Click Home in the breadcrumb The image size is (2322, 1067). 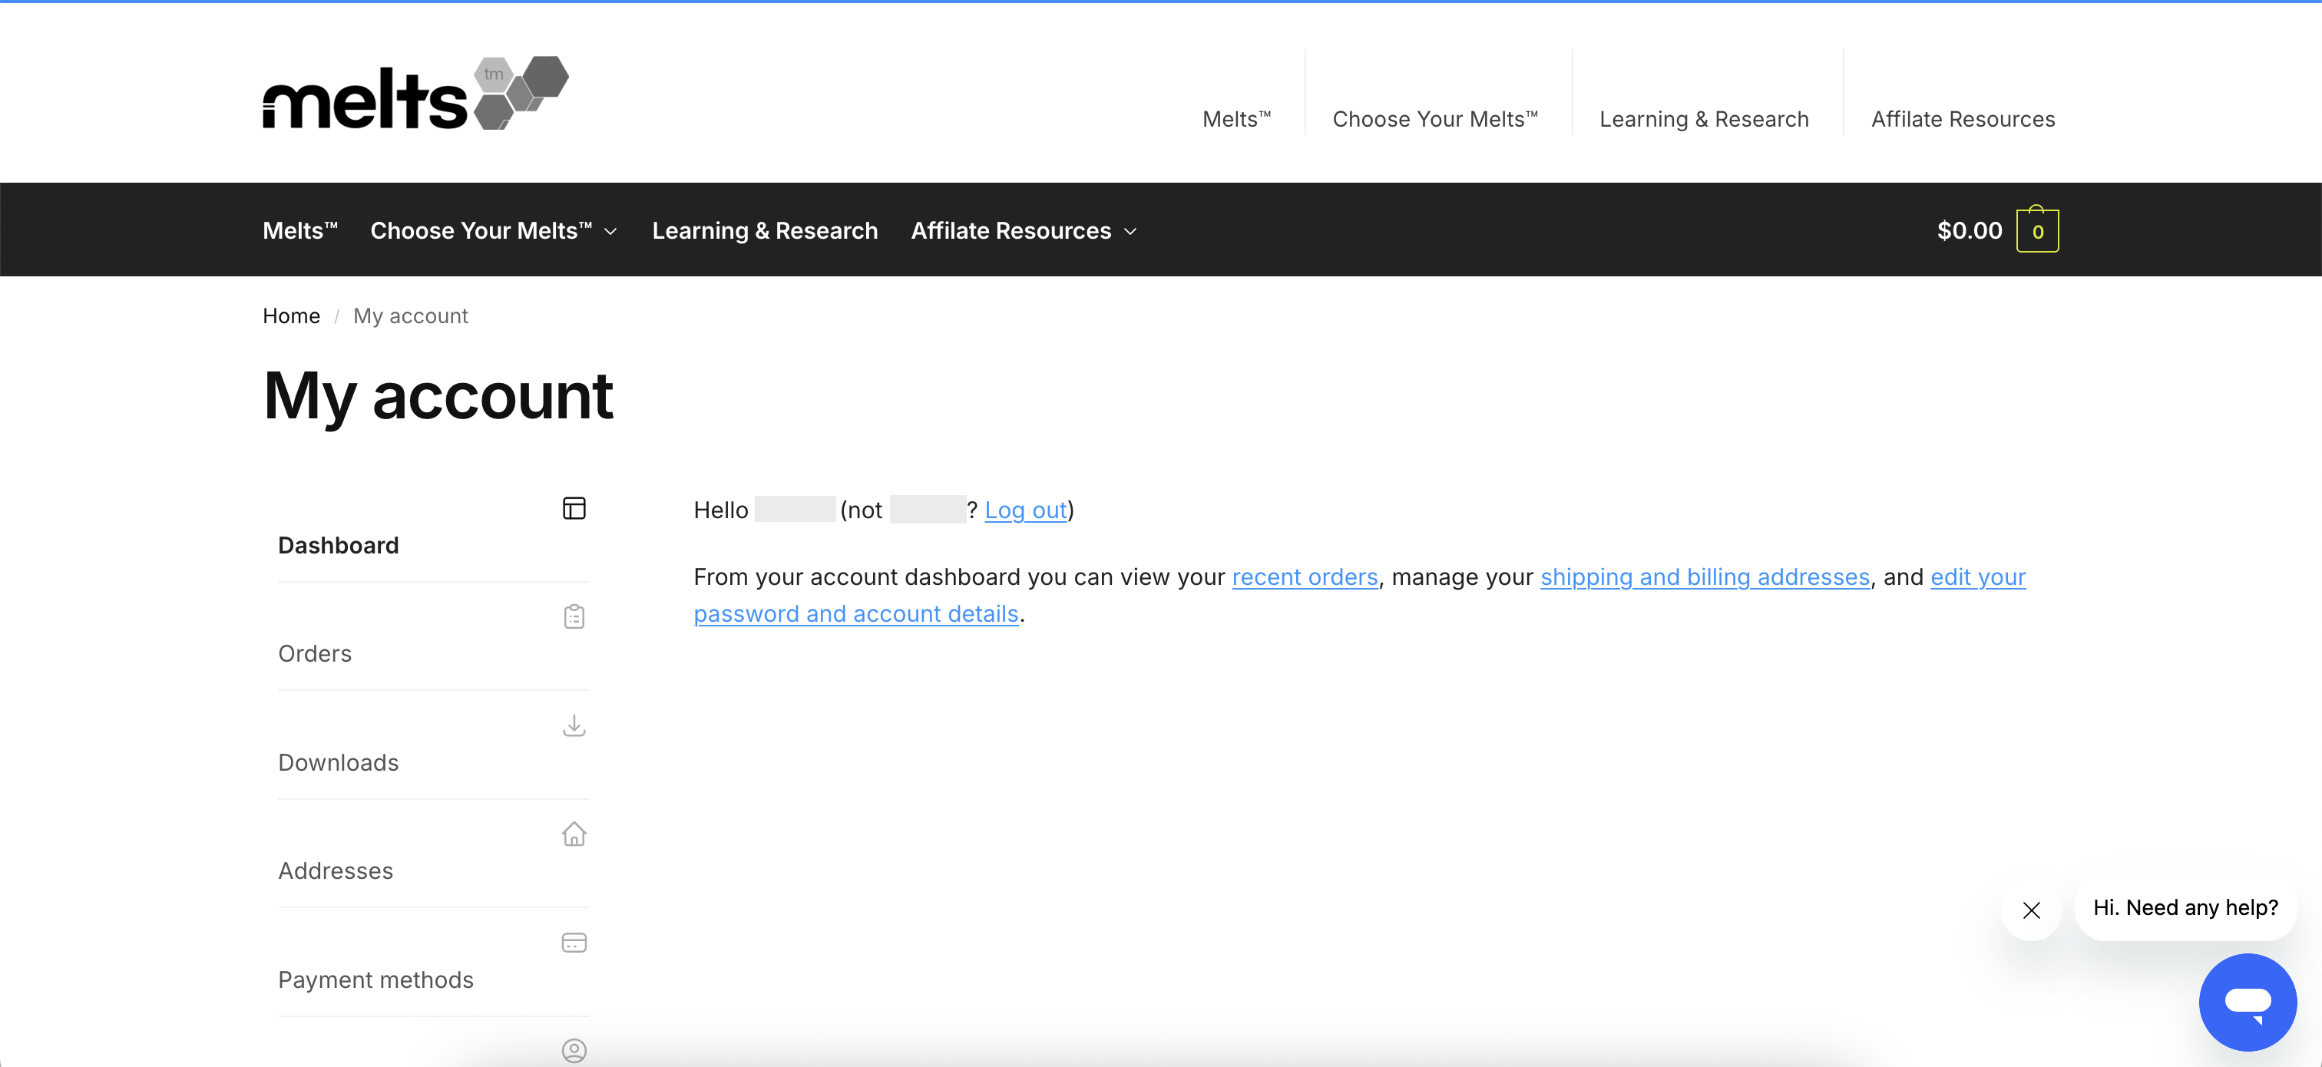tap(291, 315)
